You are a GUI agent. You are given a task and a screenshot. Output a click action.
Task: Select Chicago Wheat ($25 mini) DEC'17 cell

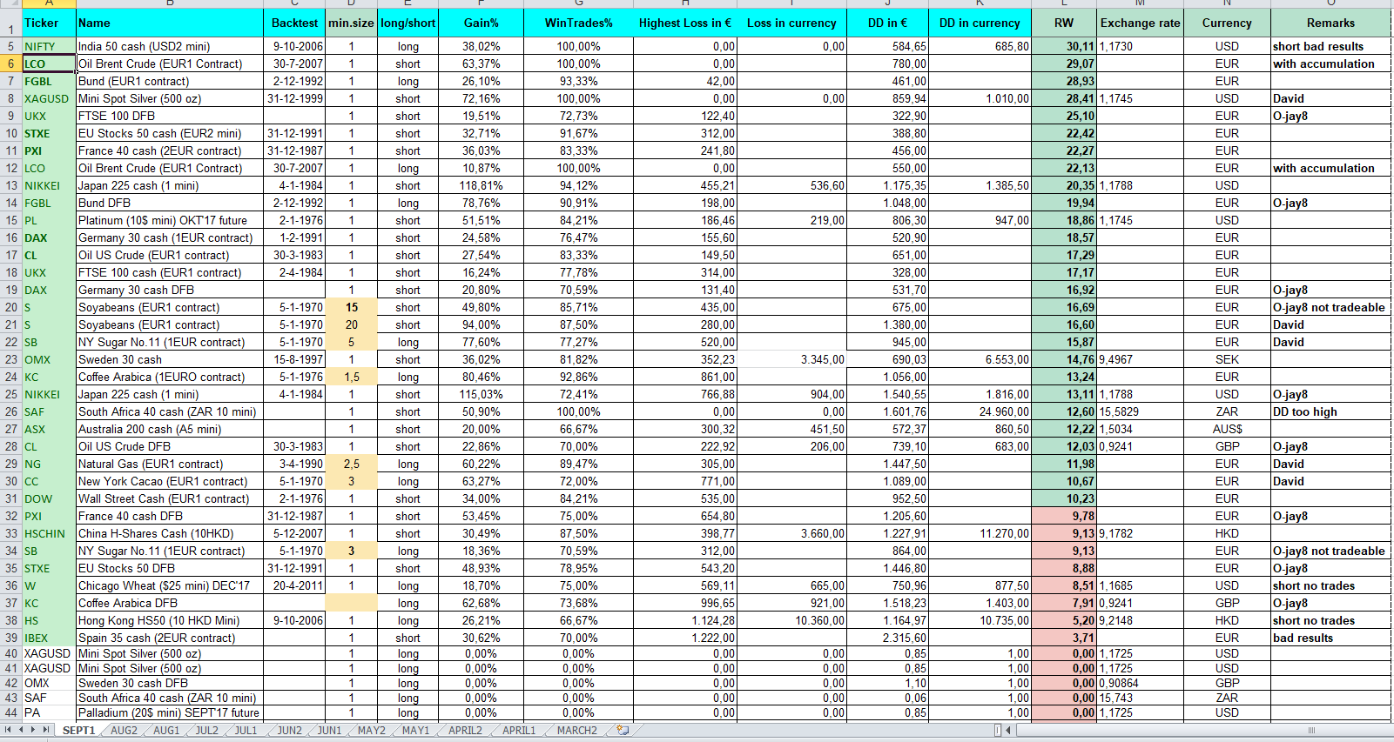tap(170, 585)
